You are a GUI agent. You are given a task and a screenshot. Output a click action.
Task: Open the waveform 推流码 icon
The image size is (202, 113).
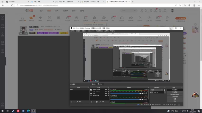click(40, 18)
